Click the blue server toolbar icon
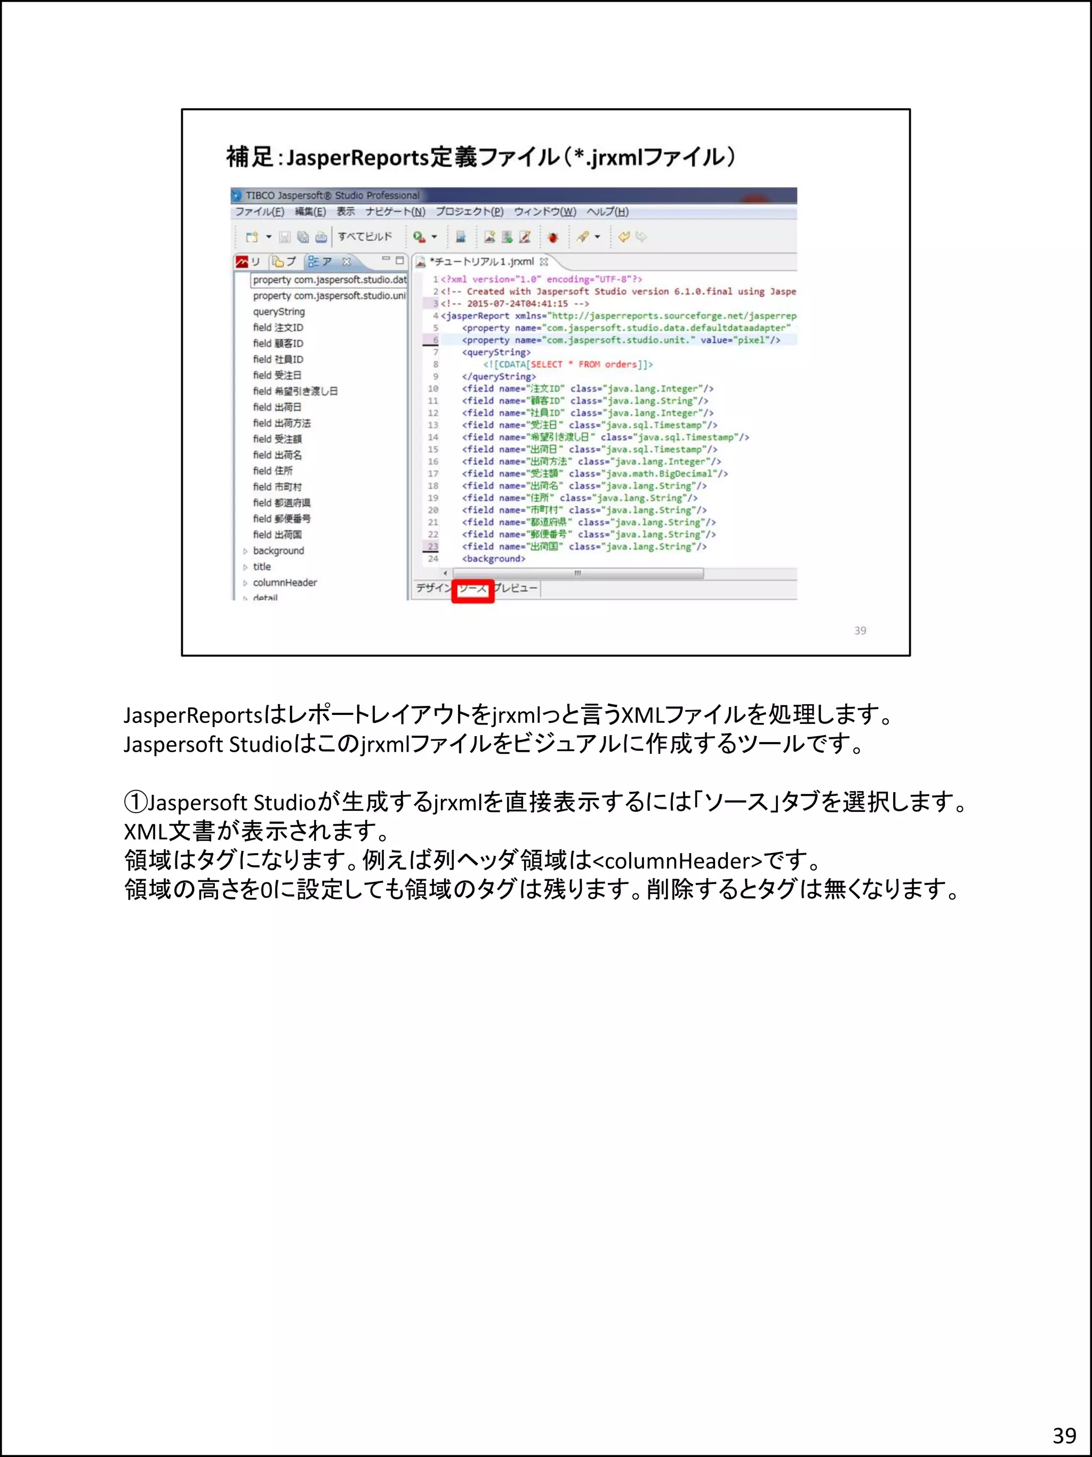 coord(461,237)
